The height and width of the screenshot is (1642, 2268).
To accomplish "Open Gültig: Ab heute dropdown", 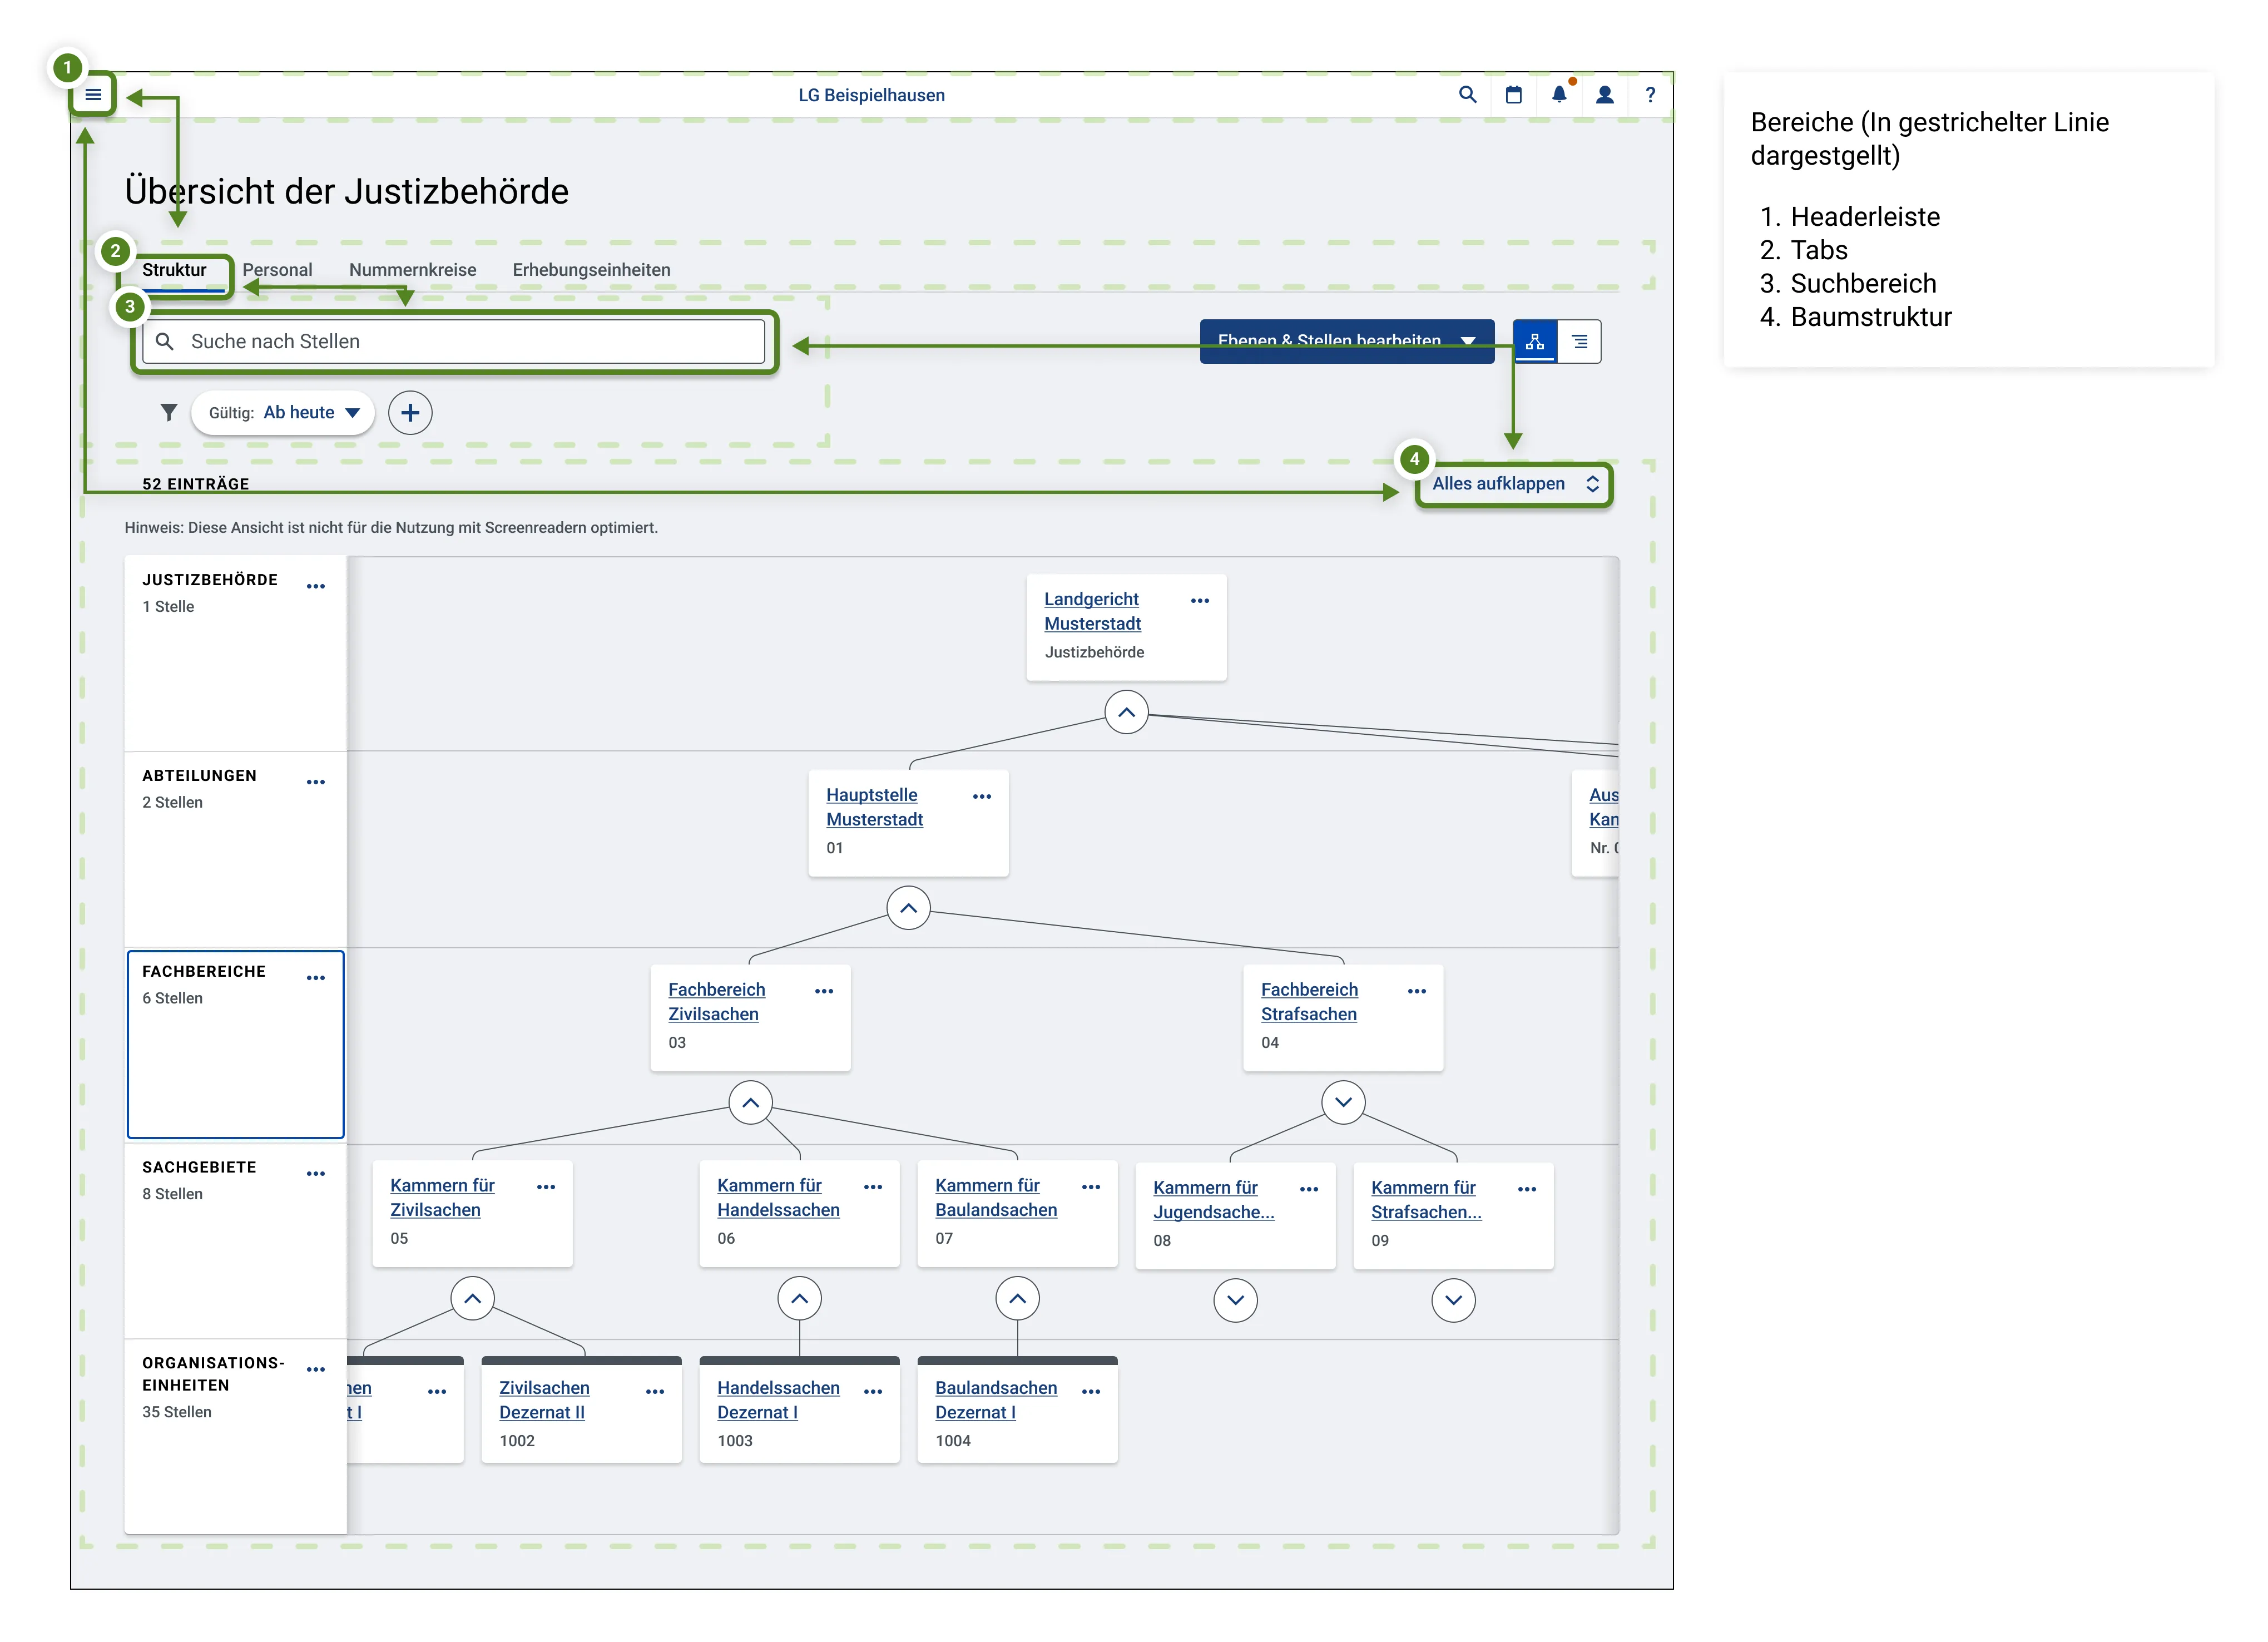I will (x=283, y=412).
